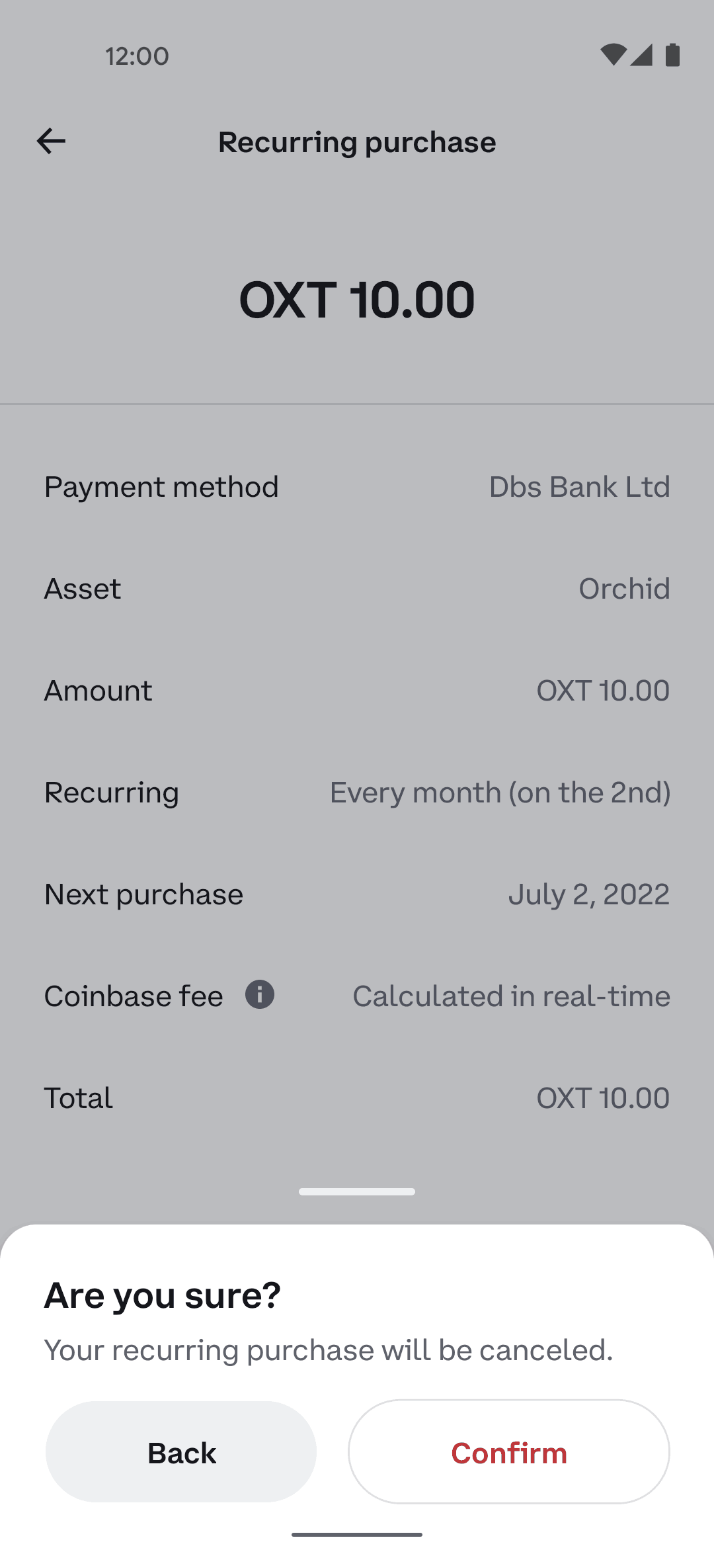The image size is (714, 1548).
Task: Open Coinbase fee info icon
Action: point(260,994)
